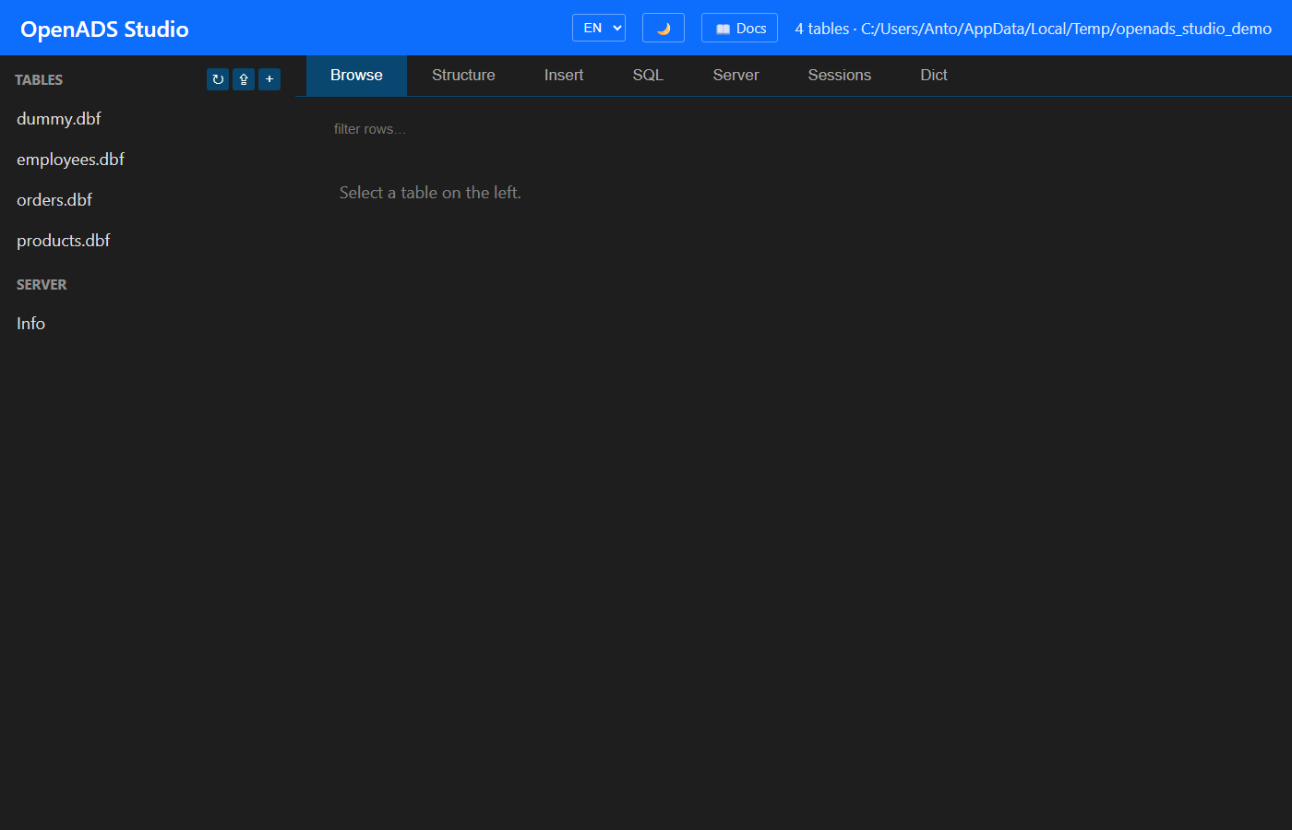Switch to the Structure tab

coord(463,76)
